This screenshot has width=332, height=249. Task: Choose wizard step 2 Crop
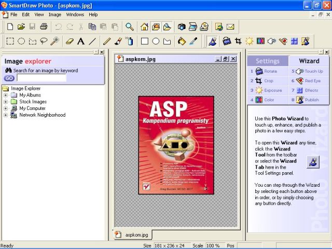tap(268, 81)
